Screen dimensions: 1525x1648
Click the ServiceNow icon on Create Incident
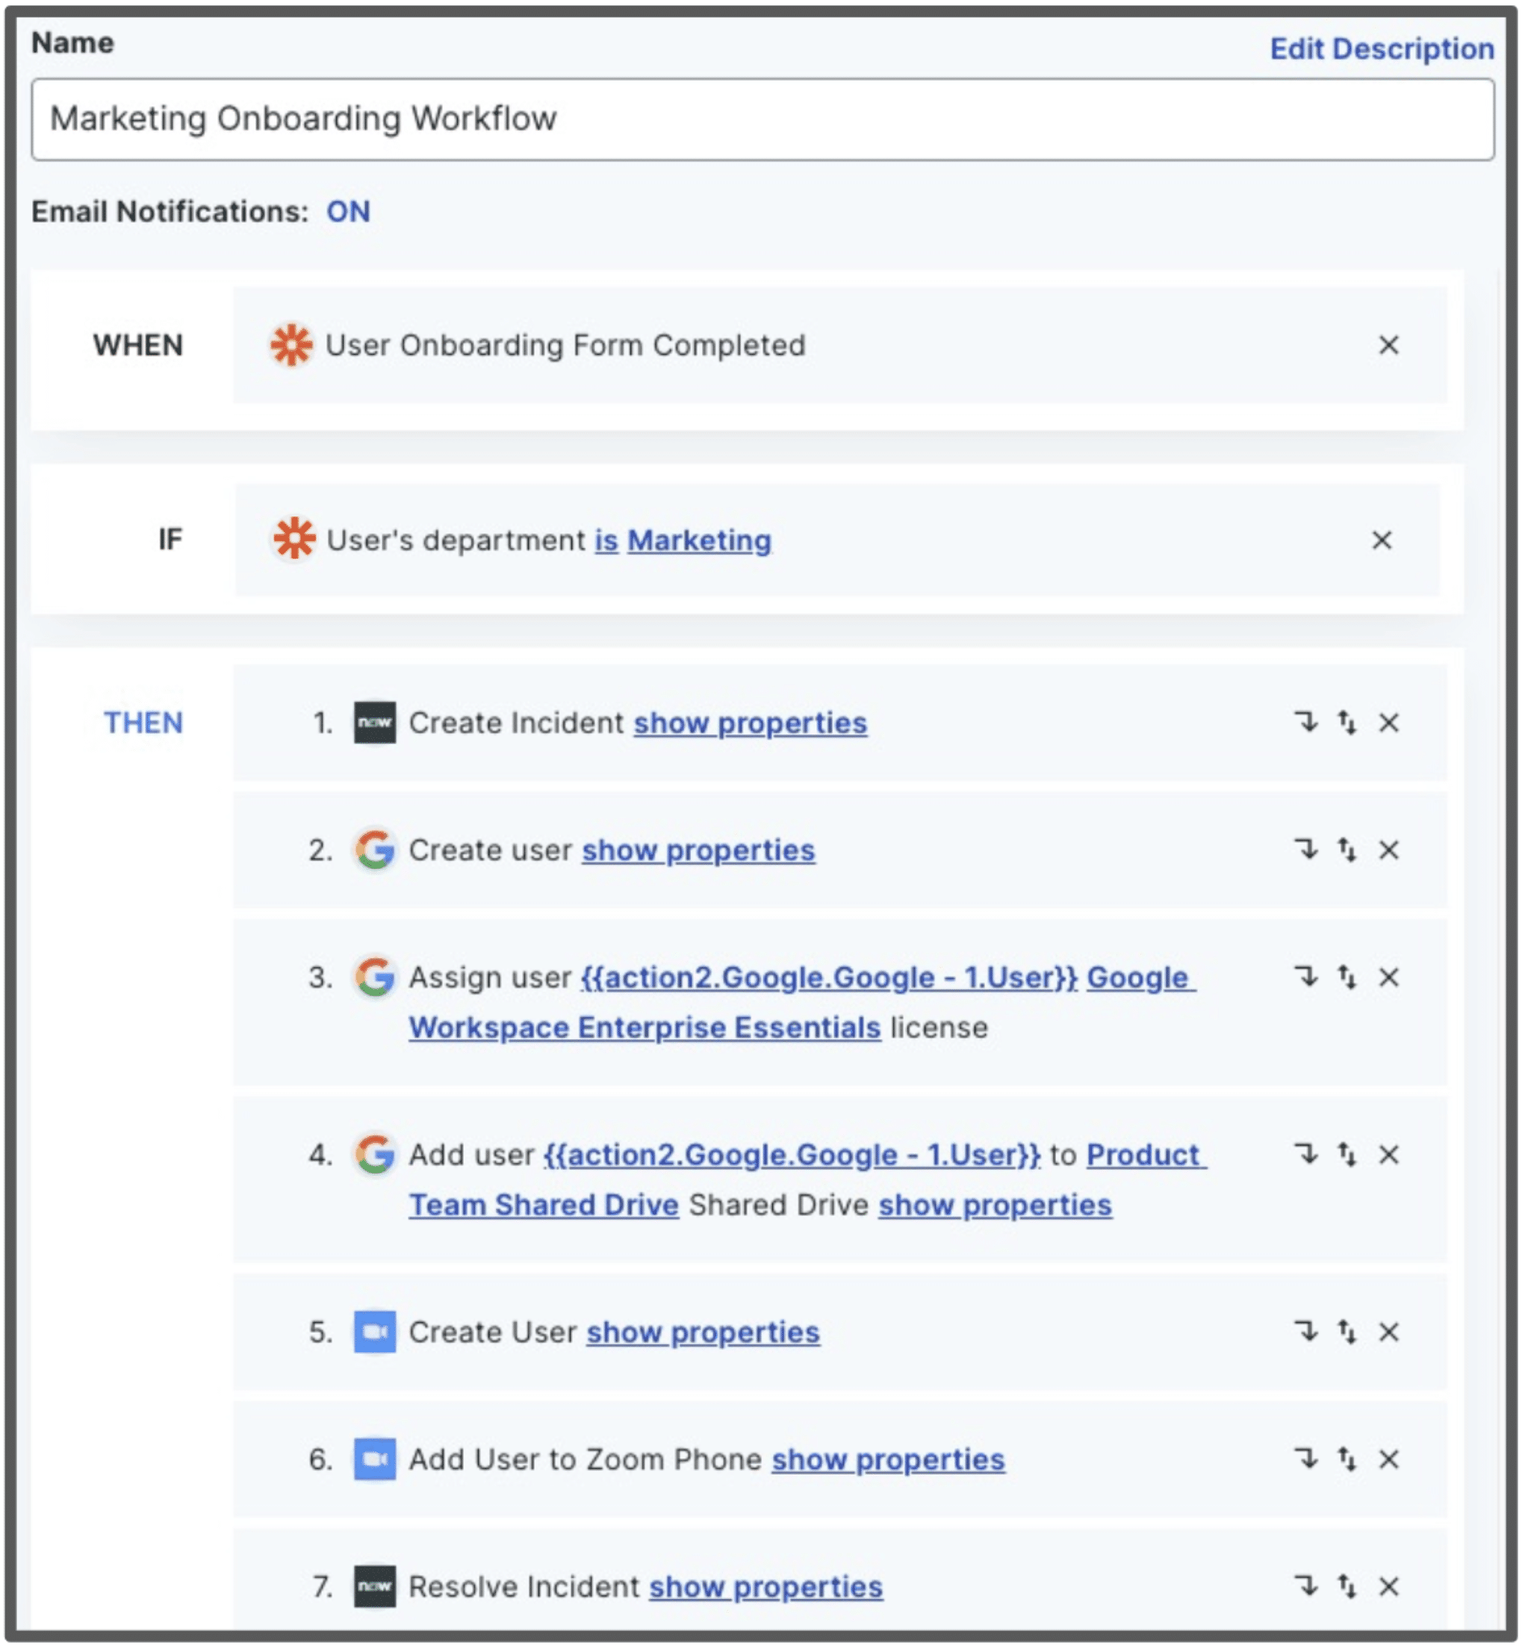[375, 722]
